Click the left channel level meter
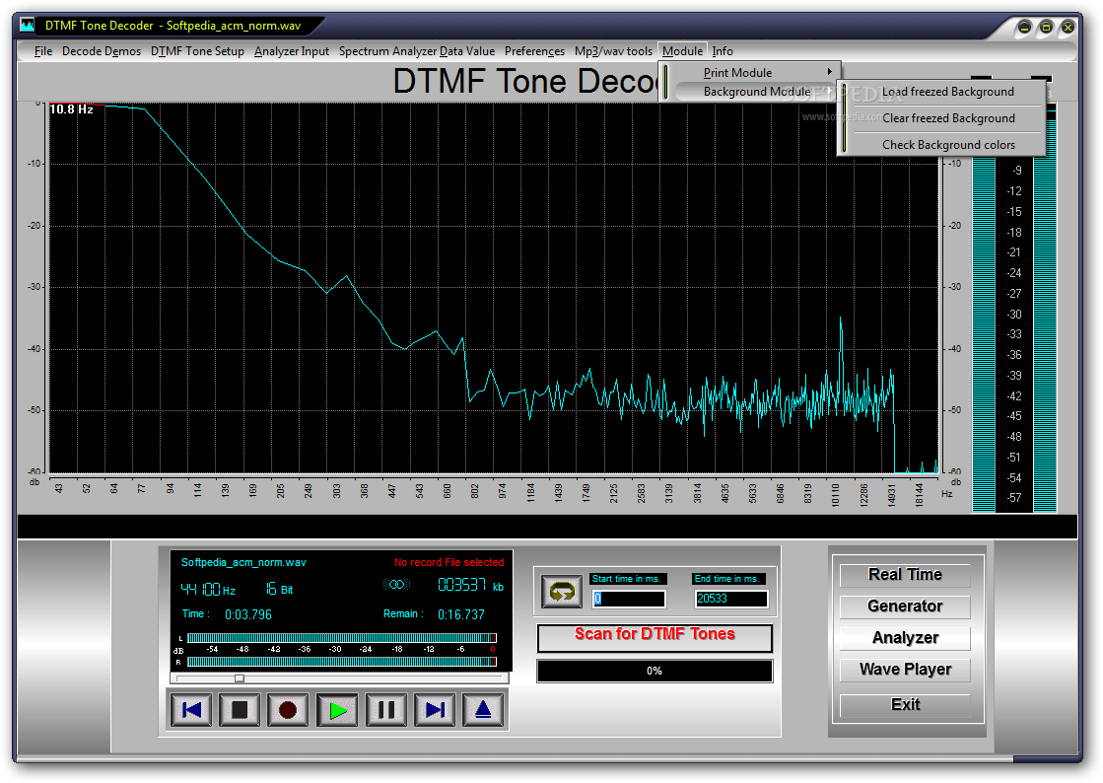 click(x=342, y=638)
